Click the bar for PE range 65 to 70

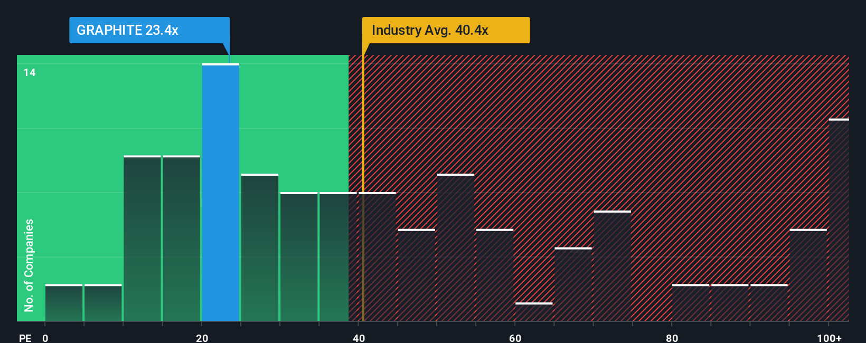coord(573,284)
